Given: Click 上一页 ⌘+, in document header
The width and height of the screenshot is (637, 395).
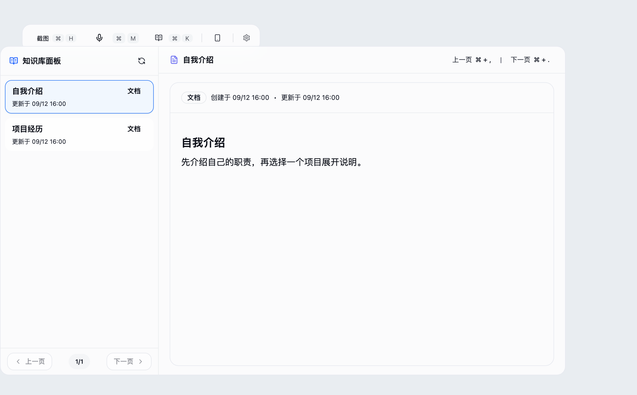Looking at the screenshot, I should [472, 60].
